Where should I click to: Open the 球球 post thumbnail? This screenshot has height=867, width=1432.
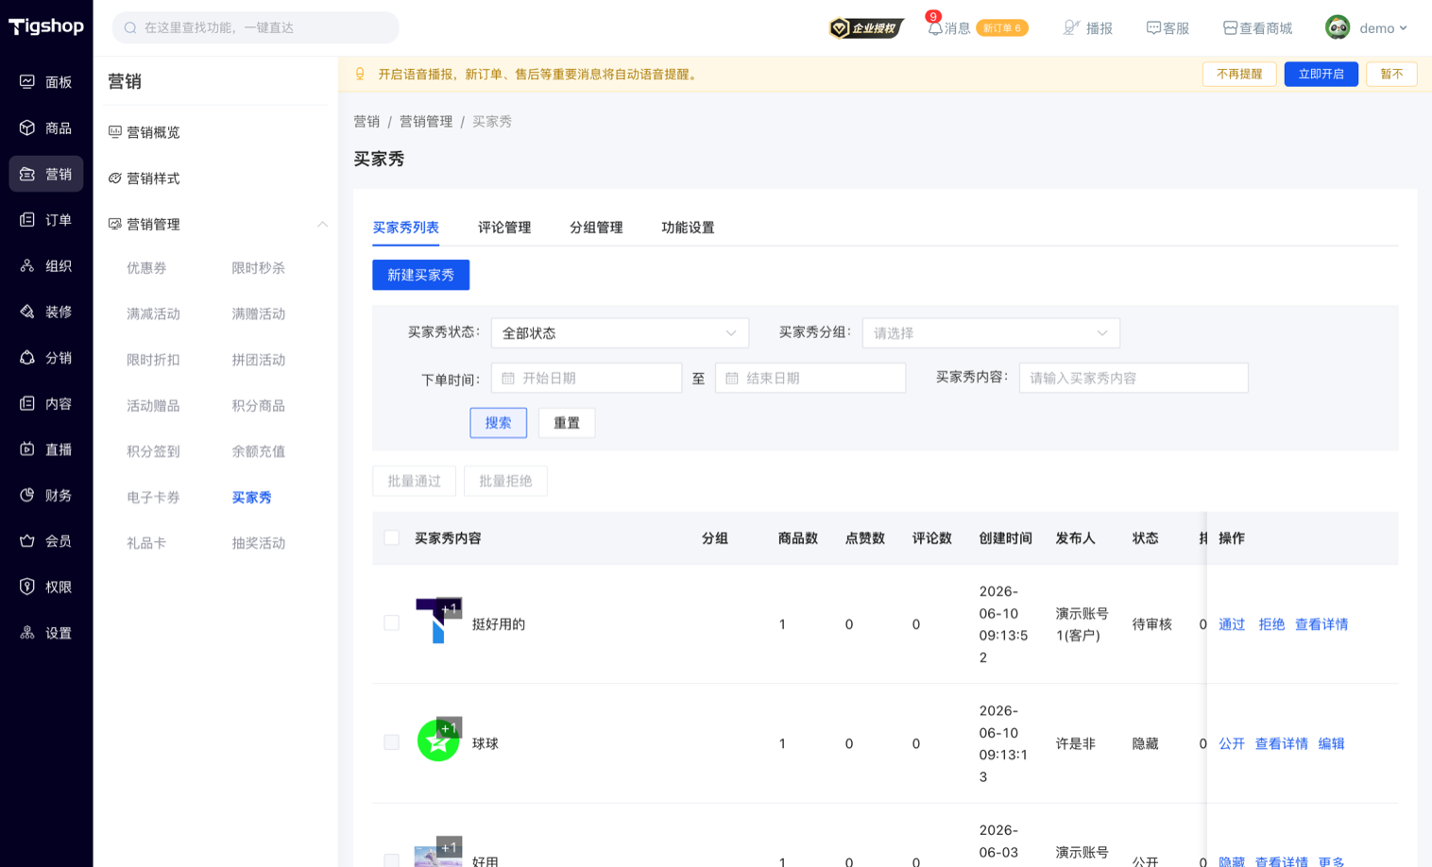pyautogui.click(x=438, y=739)
